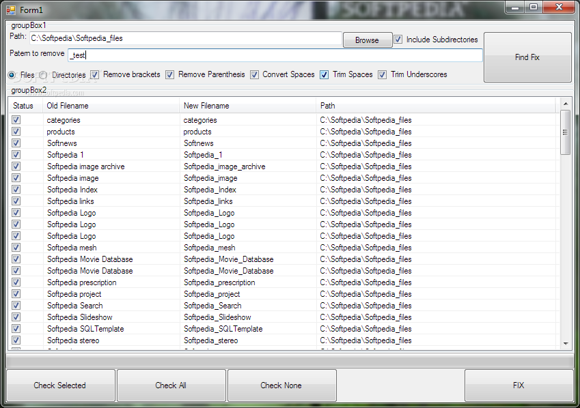Click the FIX button
This screenshot has width=580, height=408.
(x=519, y=385)
